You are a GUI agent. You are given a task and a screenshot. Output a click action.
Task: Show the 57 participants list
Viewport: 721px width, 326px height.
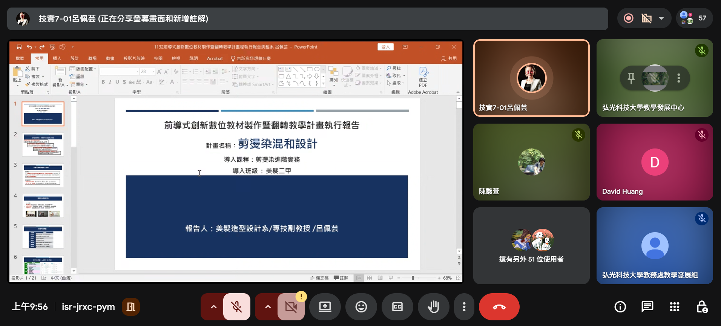tap(694, 18)
